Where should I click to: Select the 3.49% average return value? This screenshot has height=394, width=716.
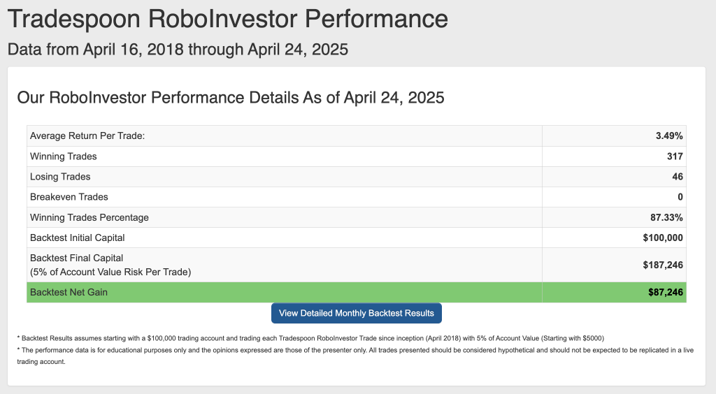669,136
